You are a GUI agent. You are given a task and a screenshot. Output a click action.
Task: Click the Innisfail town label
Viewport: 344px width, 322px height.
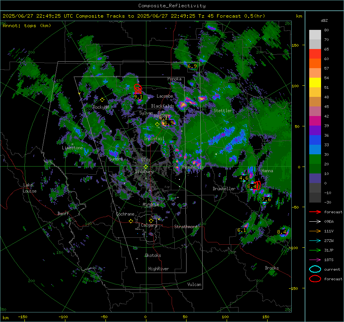tap(154, 139)
